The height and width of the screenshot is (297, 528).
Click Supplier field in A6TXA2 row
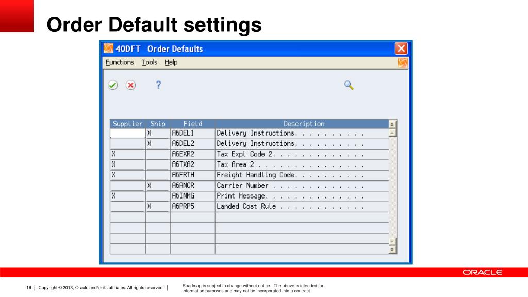(x=128, y=164)
